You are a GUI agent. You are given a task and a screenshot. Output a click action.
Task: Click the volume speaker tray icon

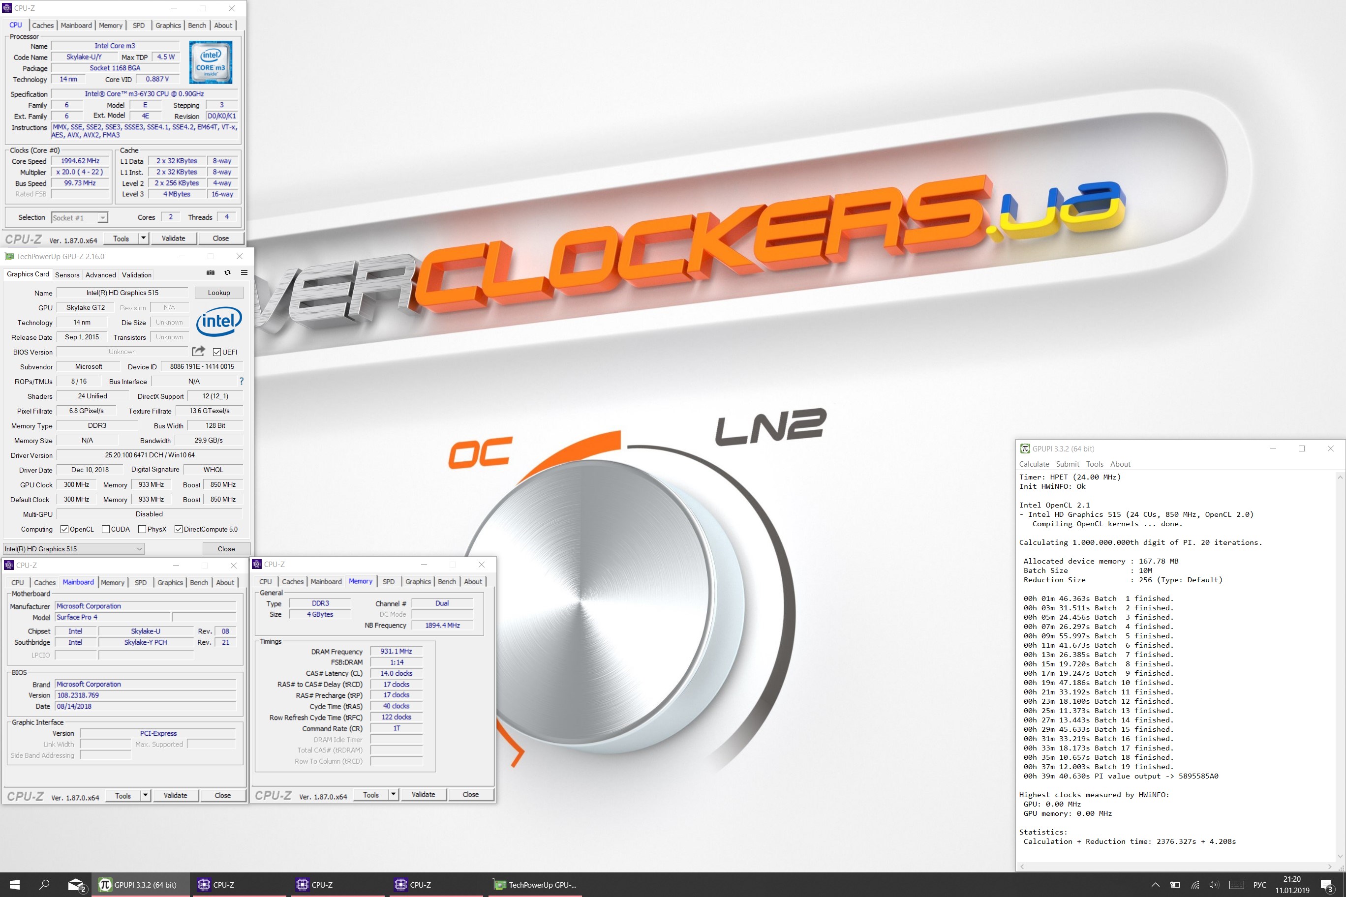click(x=1214, y=885)
